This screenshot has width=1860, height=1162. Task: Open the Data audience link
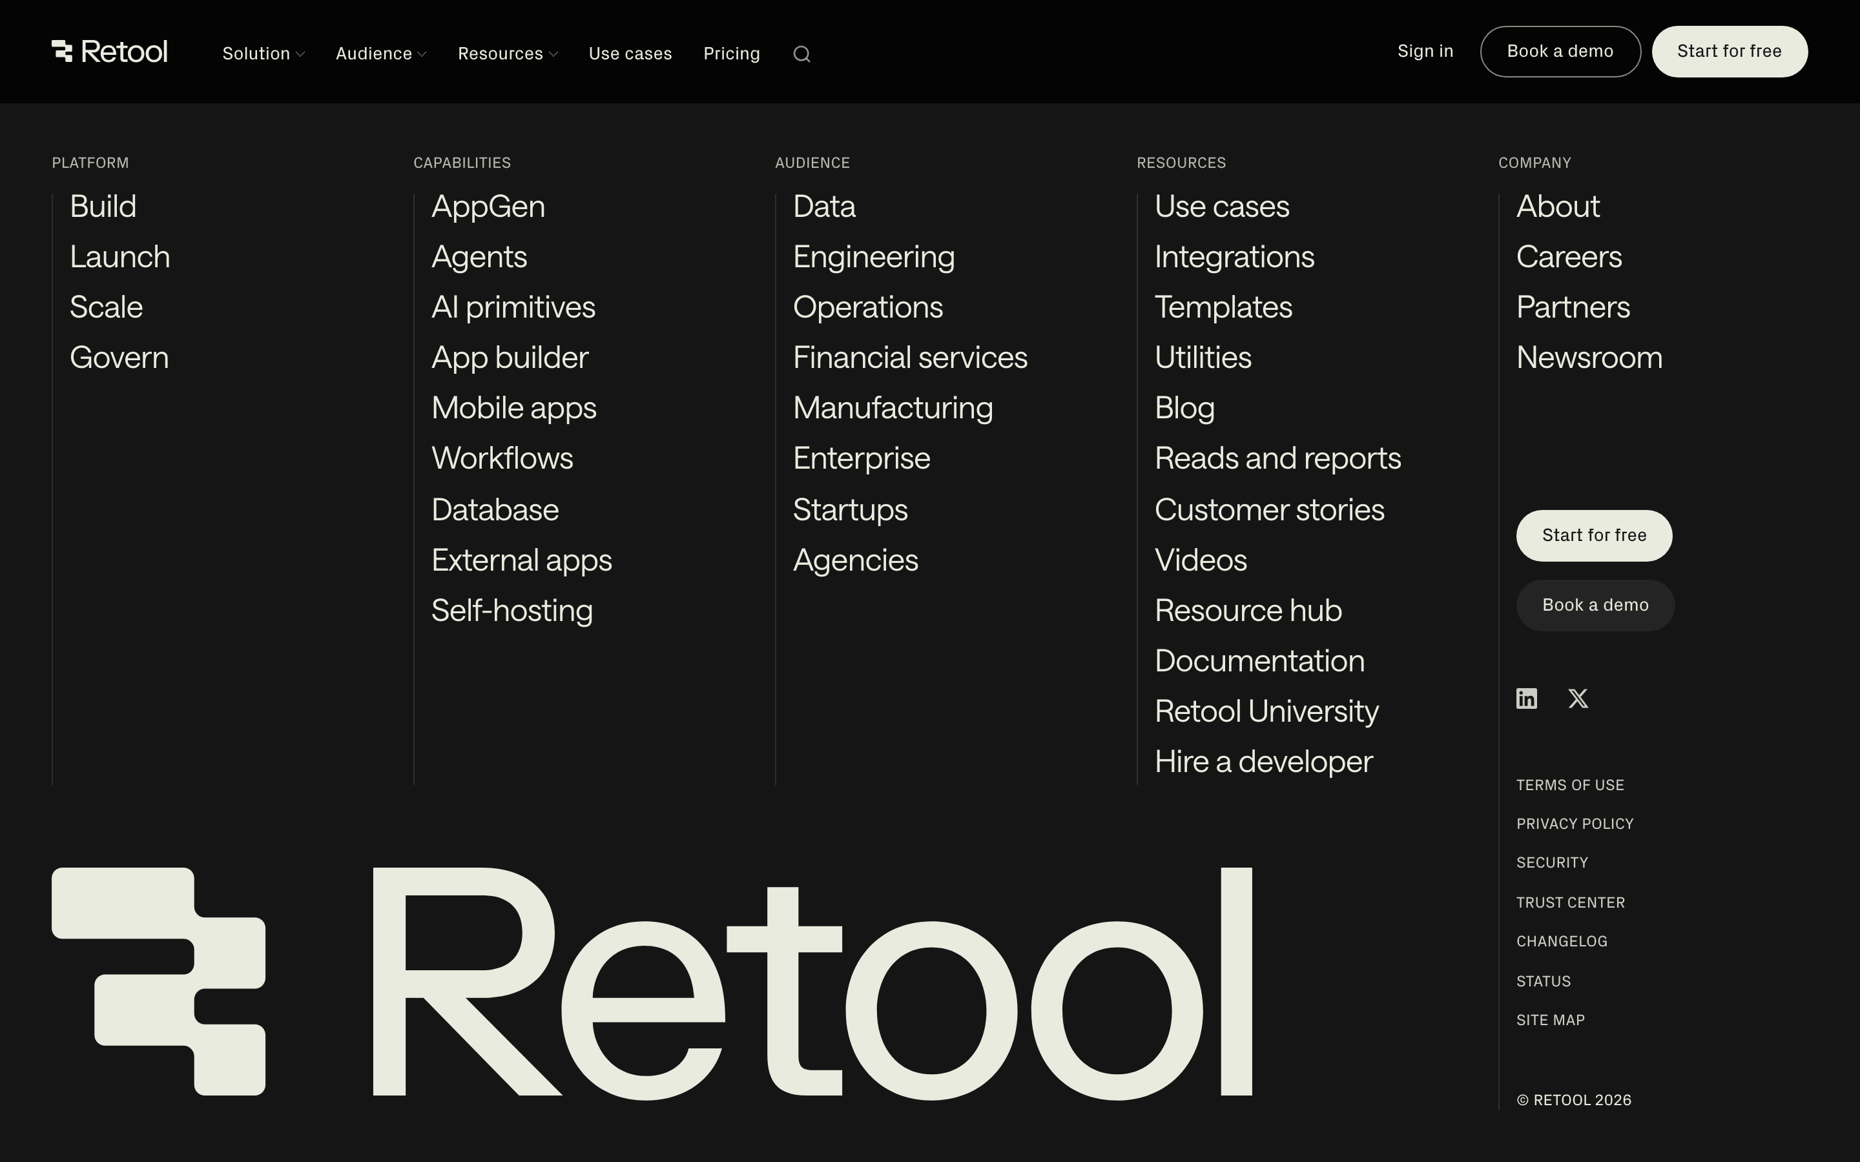[824, 207]
